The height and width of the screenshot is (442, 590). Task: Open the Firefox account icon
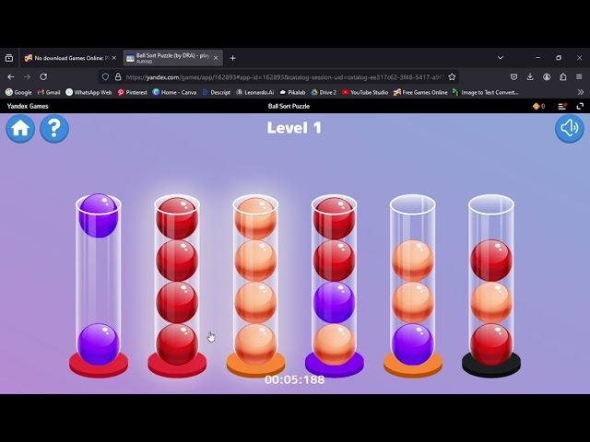547,76
